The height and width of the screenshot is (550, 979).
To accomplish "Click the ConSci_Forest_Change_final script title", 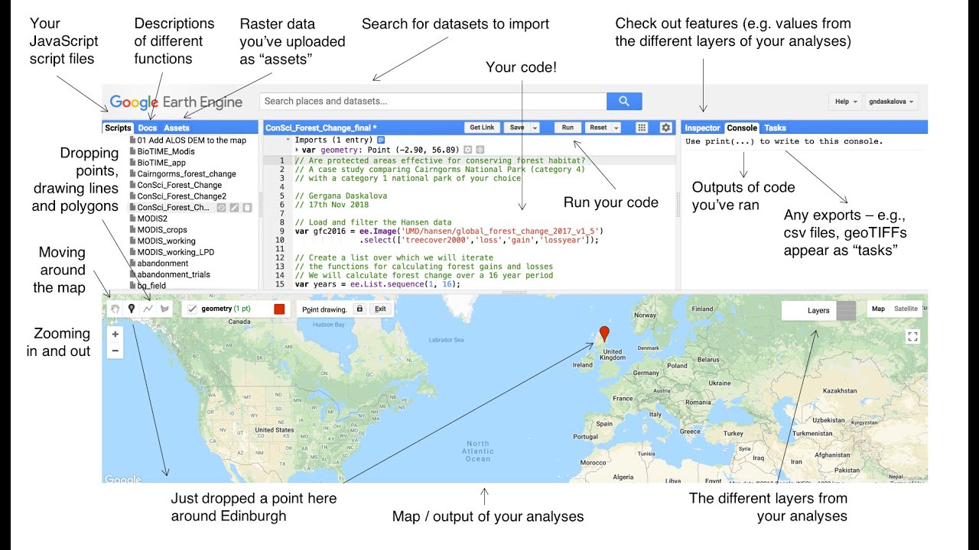I will tap(320, 128).
